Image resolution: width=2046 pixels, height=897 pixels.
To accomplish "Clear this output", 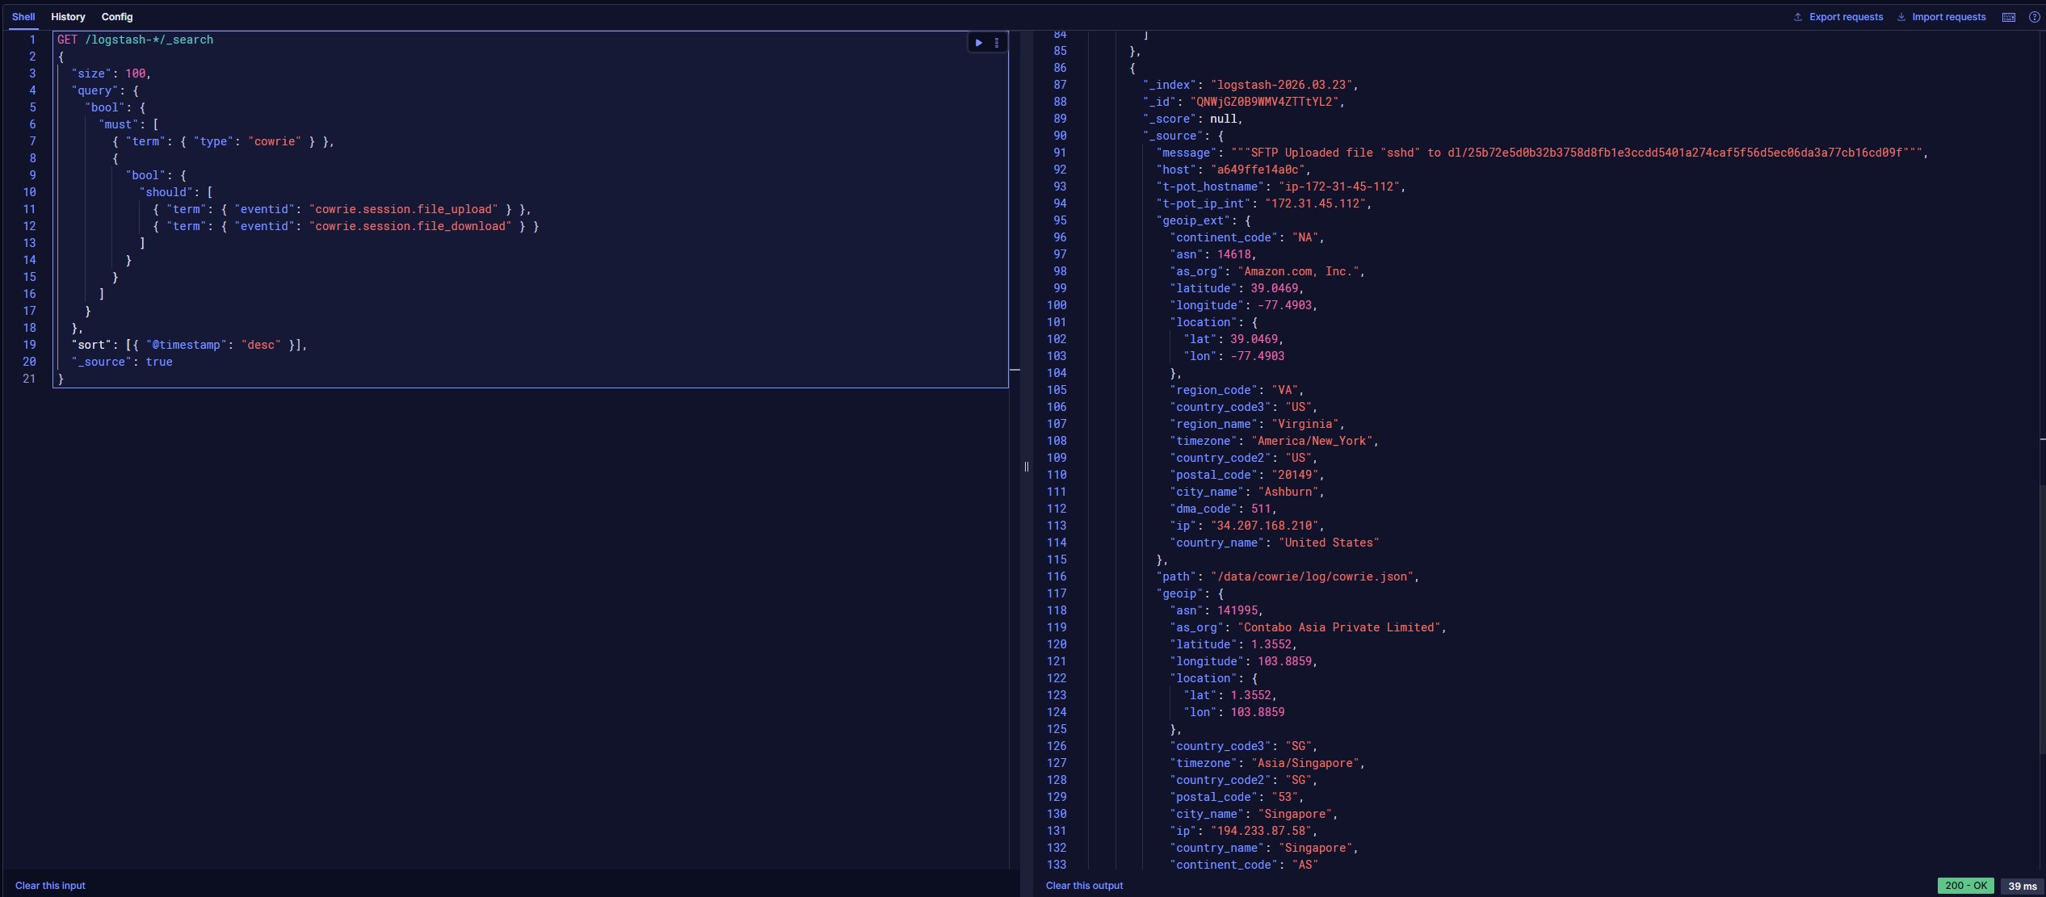I will click(x=1084, y=886).
